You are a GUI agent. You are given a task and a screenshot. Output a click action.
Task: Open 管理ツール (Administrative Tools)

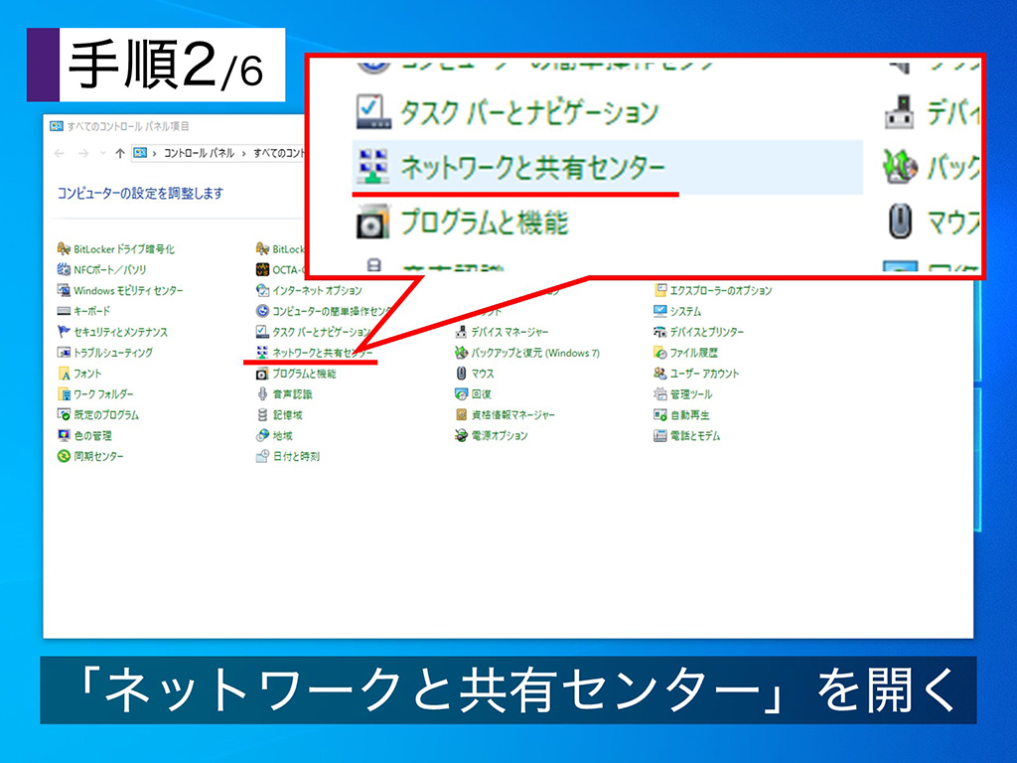pos(690,395)
